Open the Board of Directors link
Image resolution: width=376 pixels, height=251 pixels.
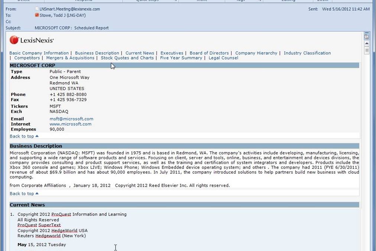coord(209,53)
